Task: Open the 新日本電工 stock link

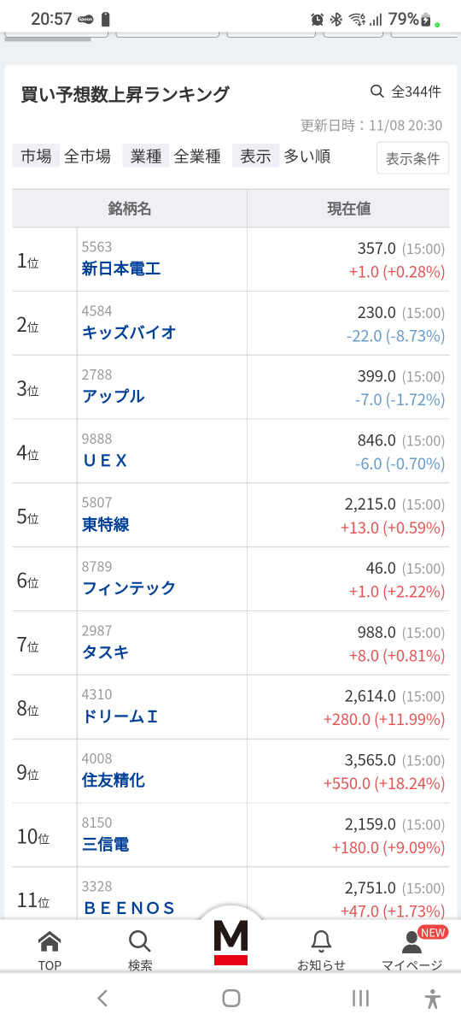Action: point(121,268)
